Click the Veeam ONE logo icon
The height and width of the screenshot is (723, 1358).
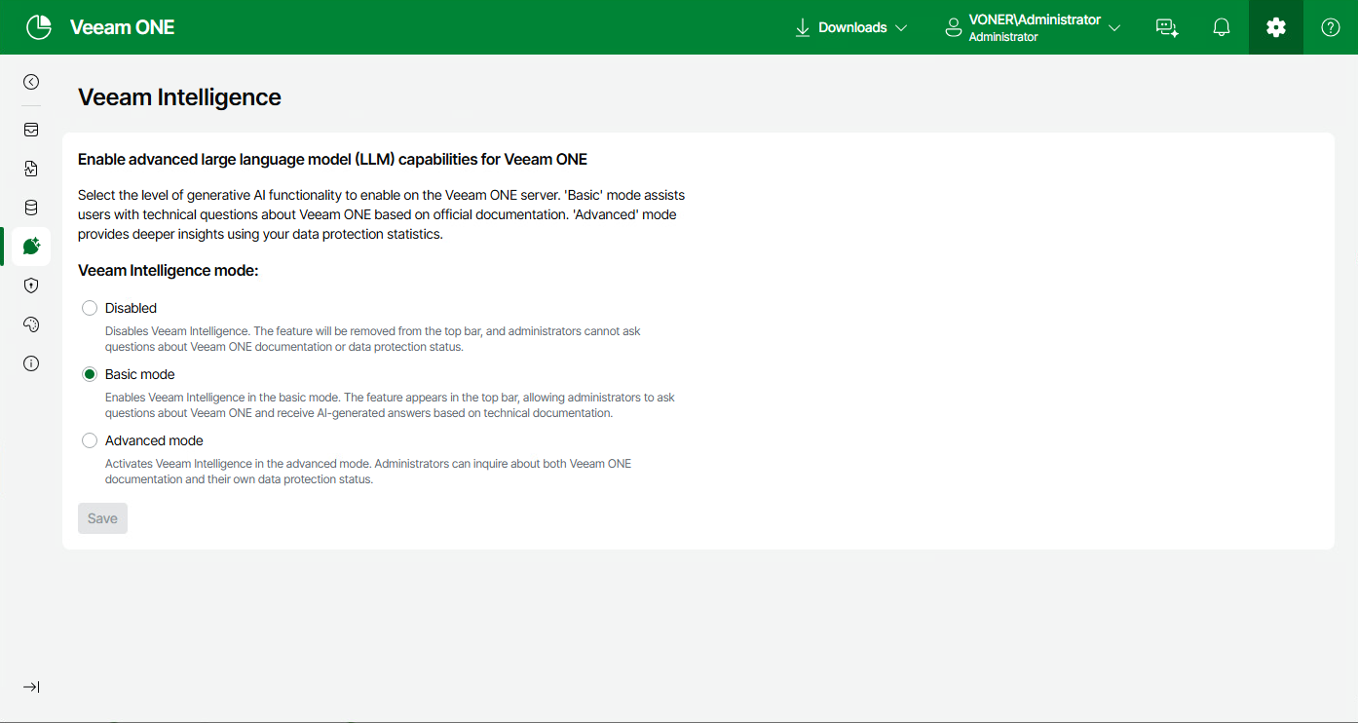(x=39, y=27)
